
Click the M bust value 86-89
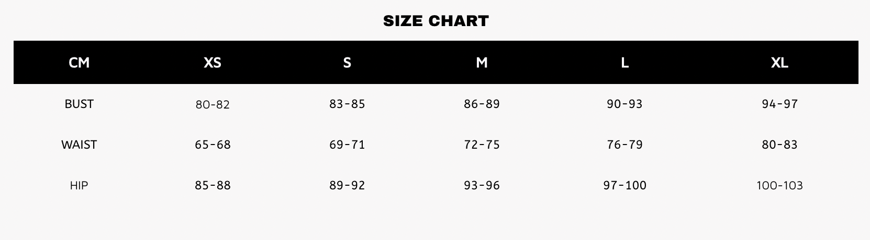click(x=482, y=104)
